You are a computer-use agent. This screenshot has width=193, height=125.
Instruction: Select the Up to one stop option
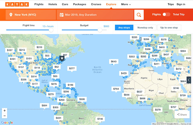point(169,28)
